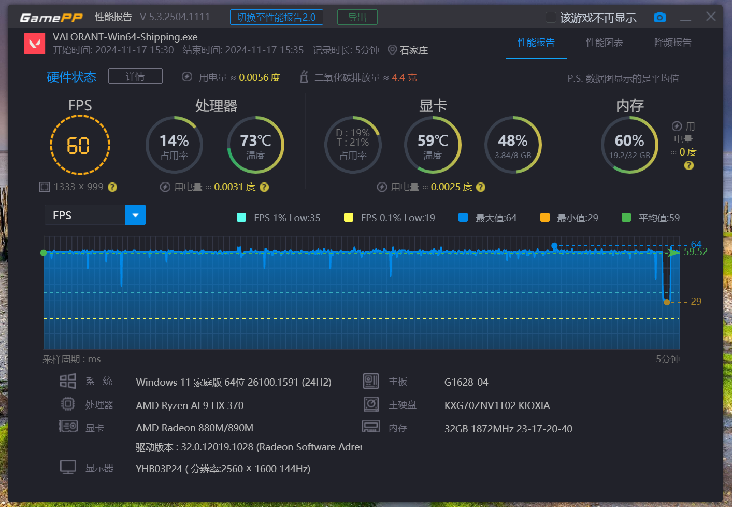The width and height of the screenshot is (732, 507).
Task: Switch to the 性能报告 tab
Action: [x=536, y=43]
